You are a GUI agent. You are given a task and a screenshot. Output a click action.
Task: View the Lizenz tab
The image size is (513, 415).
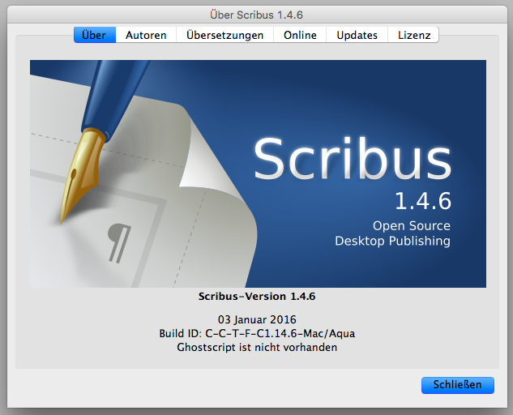coord(414,35)
